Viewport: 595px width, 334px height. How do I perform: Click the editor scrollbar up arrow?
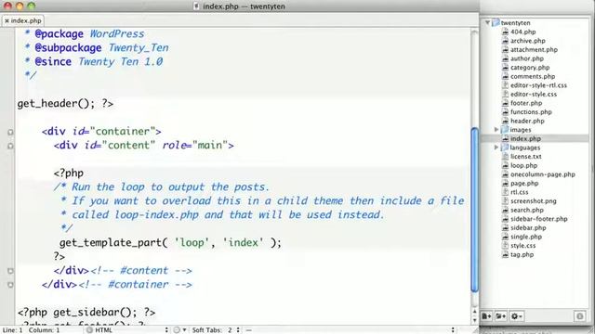[474, 312]
